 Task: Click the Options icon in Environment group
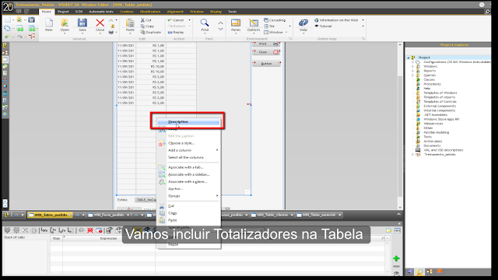click(254, 23)
